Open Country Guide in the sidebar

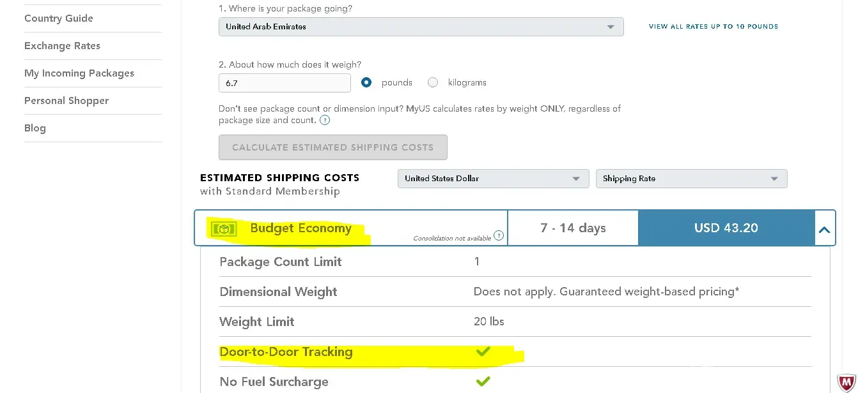tap(59, 19)
